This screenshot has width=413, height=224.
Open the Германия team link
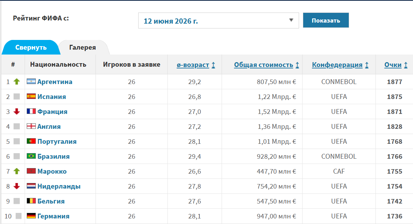[53, 216]
